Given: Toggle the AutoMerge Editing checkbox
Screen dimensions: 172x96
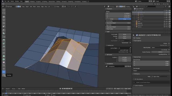Looking at the screenshot, I should 169,54.
